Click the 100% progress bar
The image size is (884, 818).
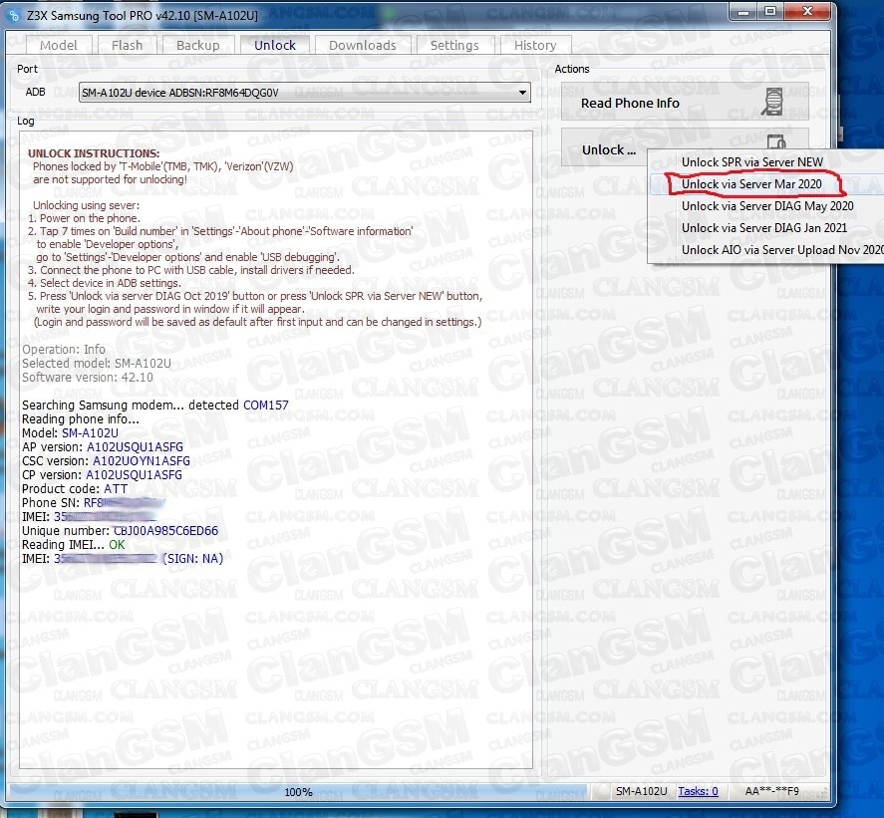(298, 792)
